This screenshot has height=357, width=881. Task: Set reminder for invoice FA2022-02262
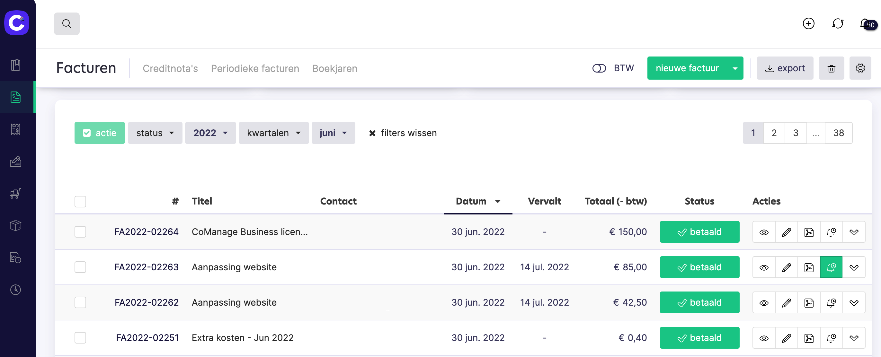(x=831, y=302)
